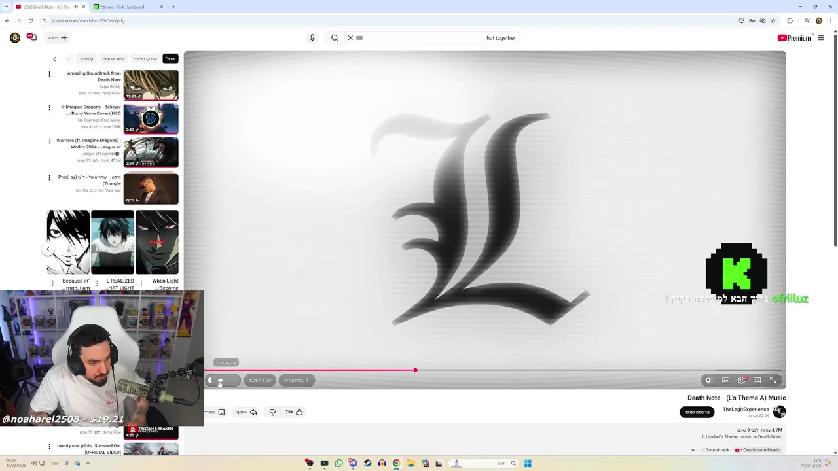Open options for 'When Light Become' short
This screenshot has width=838, height=471.
tap(141, 283)
